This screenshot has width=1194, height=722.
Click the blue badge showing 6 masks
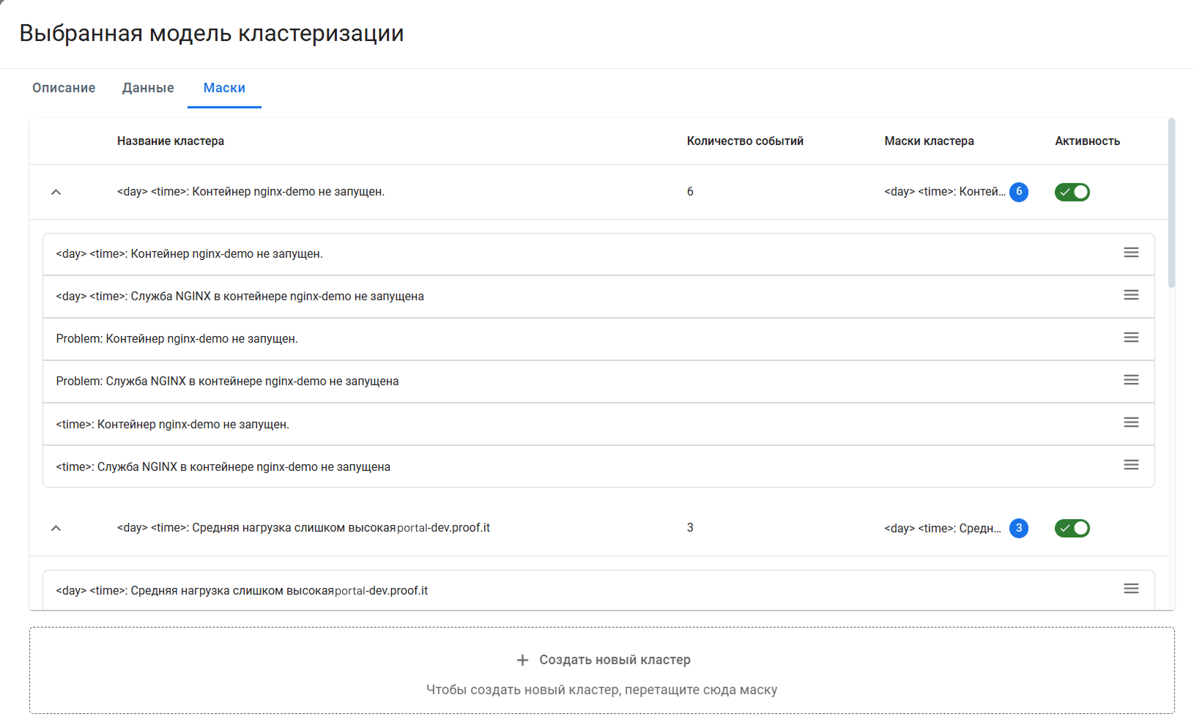(x=1018, y=192)
